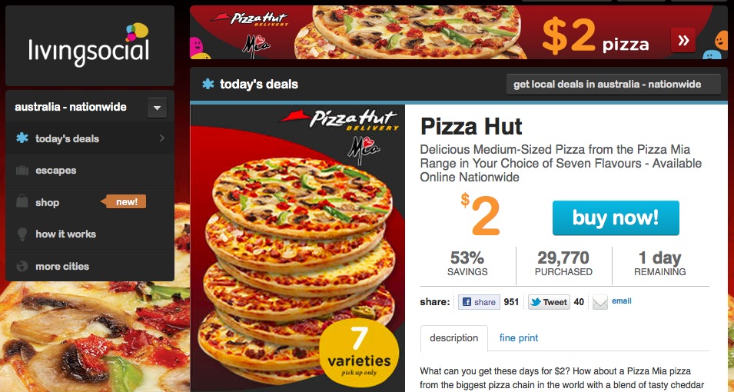The image size is (734, 392).
Task: Expand today's deals chevron in sidebar
Action: 162,138
